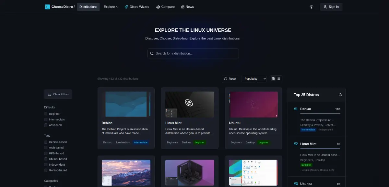The height and width of the screenshot is (187, 389).
Task: Click the ChooseDistro terminal logo
Action: tap(47, 6)
